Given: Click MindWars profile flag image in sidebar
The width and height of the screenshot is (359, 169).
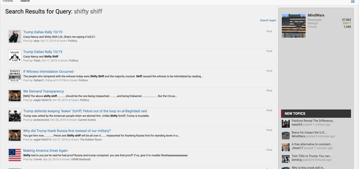Looking at the screenshot, I should click(294, 26).
